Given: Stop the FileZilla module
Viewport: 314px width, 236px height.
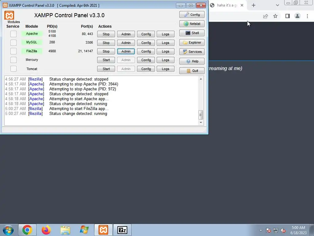Looking at the screenshot, I should click(x=106, y=51).
